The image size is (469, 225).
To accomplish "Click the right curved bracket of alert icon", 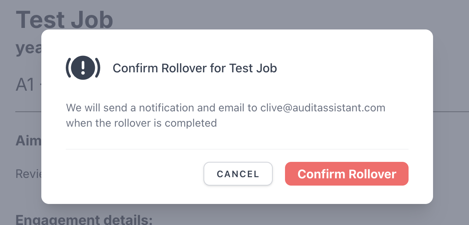I will (x=98, y=68).
